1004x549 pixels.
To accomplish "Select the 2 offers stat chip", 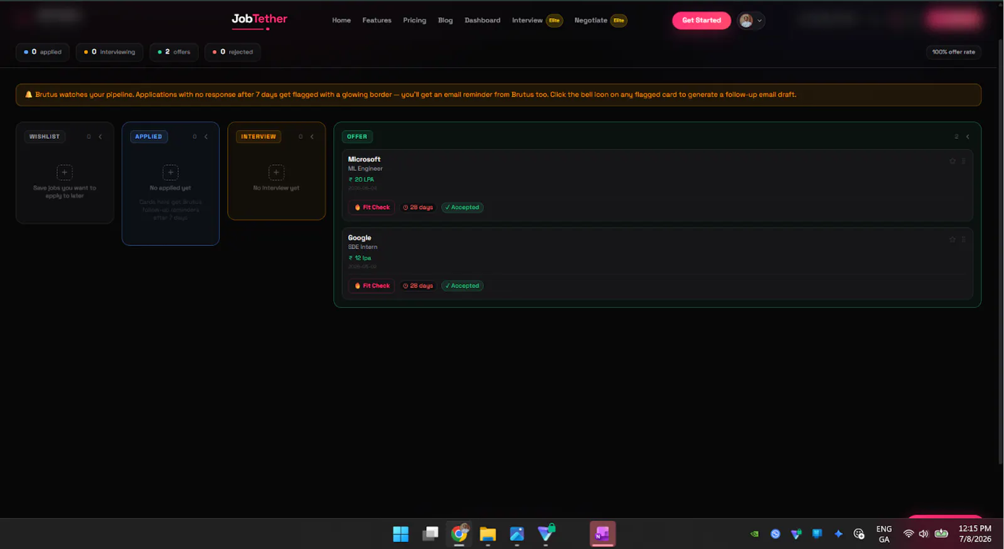I will click(x=174, y=52).
